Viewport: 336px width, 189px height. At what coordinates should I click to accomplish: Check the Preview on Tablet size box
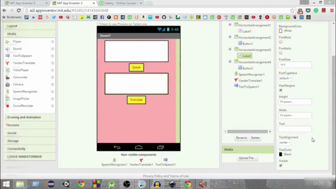point(98,24)
